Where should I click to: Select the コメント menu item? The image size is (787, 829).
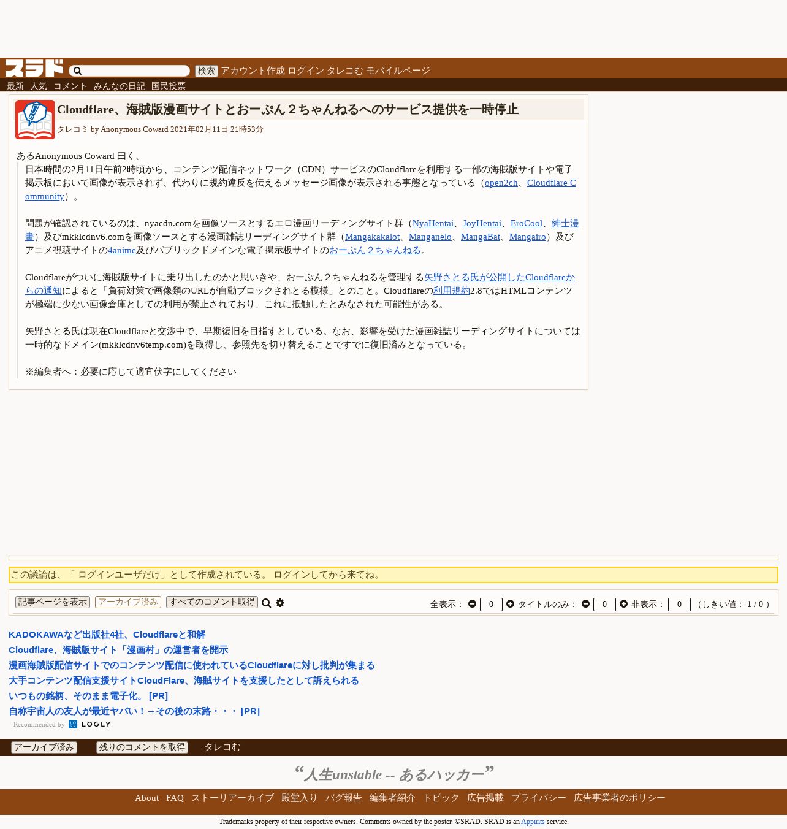[70, 86]
